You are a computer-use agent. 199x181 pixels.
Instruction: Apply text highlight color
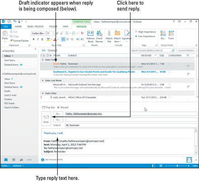point(48,39)
